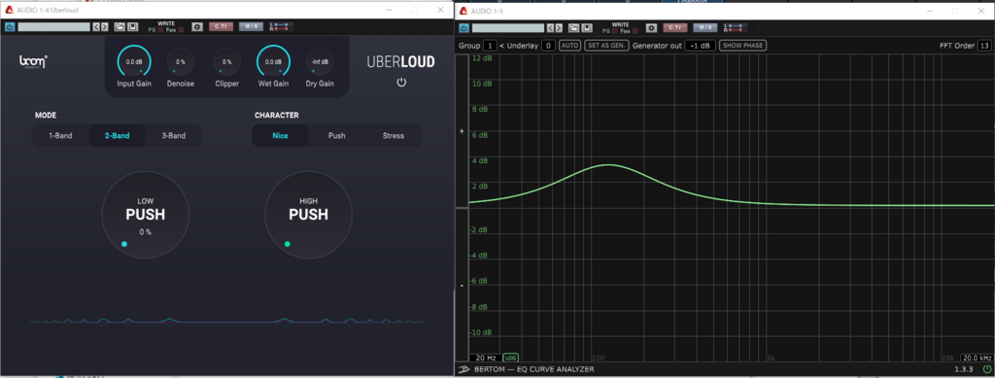Screen dimensions: 995x378
Task: Open the gear settings in EQ Curve Analyzer wrapper
Action: click(651, 28)
